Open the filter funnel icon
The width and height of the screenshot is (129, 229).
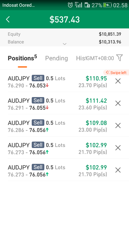[119, 58]
